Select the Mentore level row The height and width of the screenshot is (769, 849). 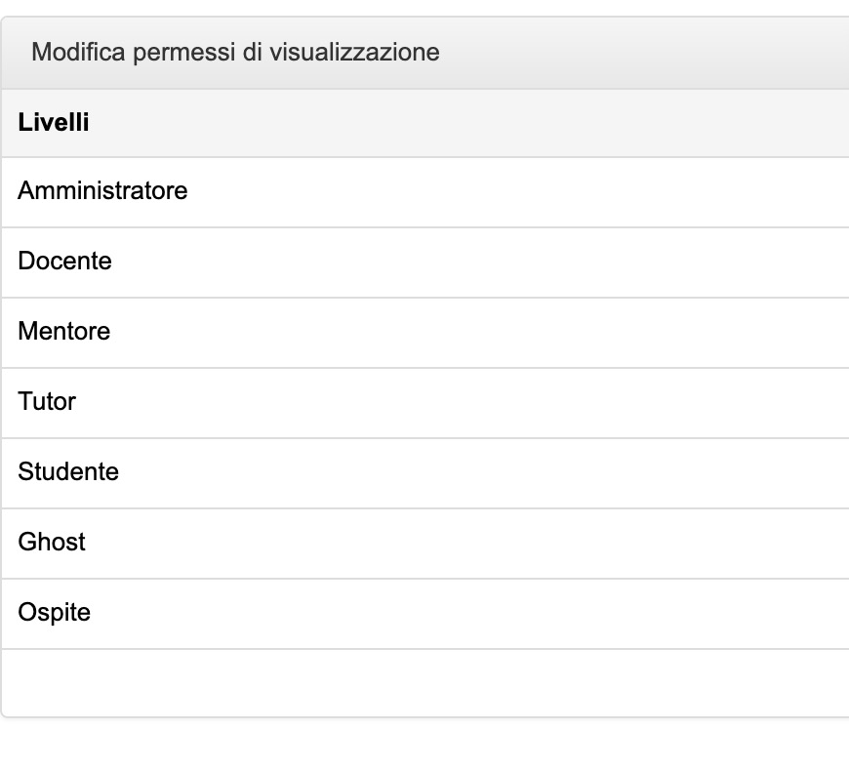pyautogui.click(x=424, y=332)
